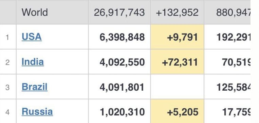Click Brazil empty new cases cell

coord(177,87)
